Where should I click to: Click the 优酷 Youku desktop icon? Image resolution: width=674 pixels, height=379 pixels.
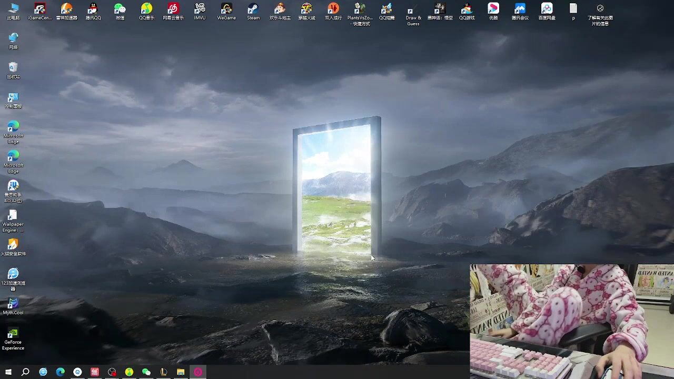(x=493, y=11)
